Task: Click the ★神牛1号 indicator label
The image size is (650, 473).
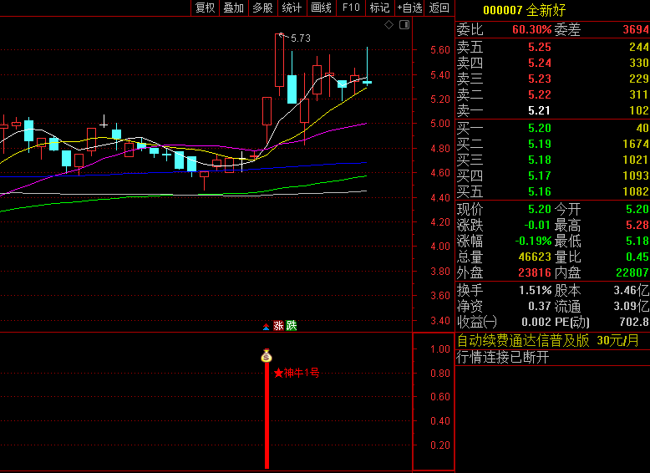Action: (297, 373)
